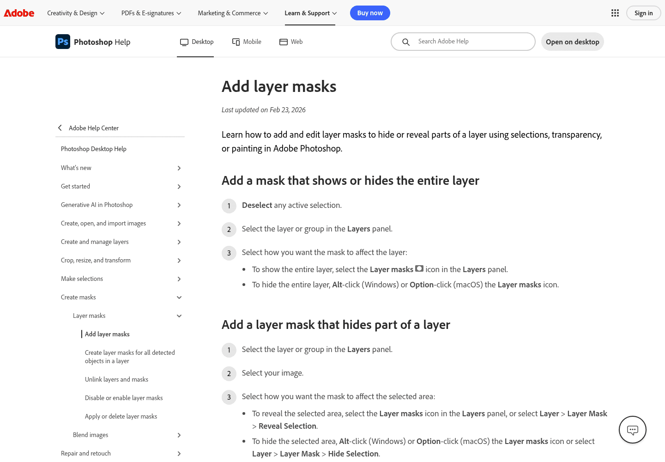This screenshot has height=462, width=665.
Task: Open the chat assistant bubble icon
Action: (x=633, y=430)
